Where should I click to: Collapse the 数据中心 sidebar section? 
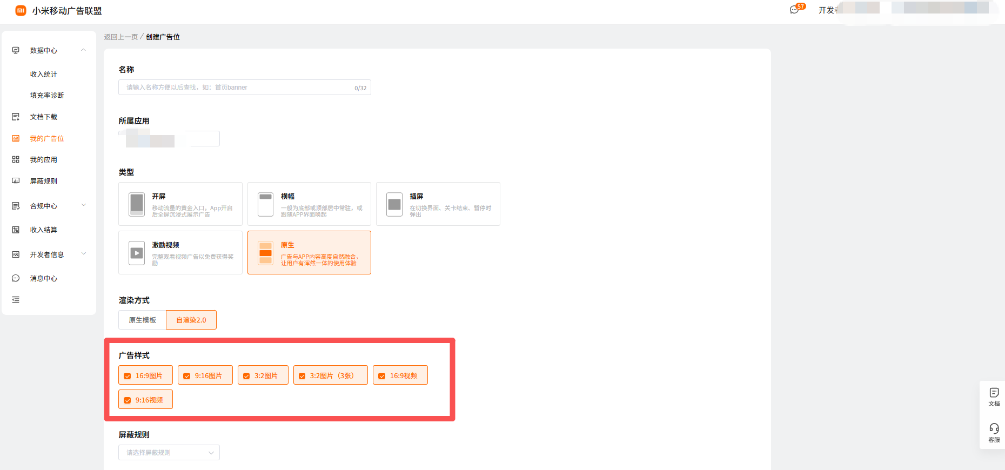(x=83, y=50)
